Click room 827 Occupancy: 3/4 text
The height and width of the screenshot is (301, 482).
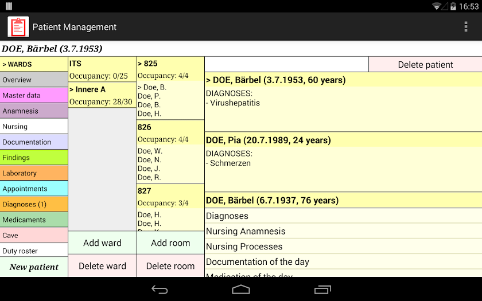163,203
